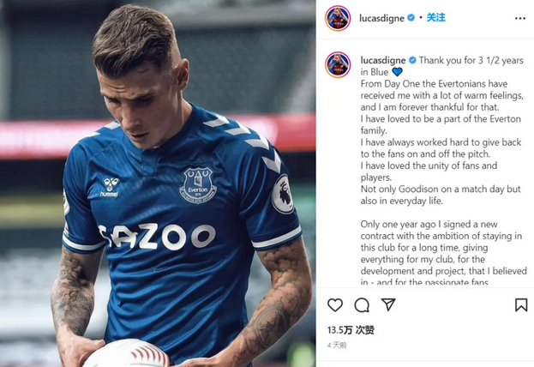
Task: Open the lucasdigne username link in the caption
Action: tap(381, 61)
